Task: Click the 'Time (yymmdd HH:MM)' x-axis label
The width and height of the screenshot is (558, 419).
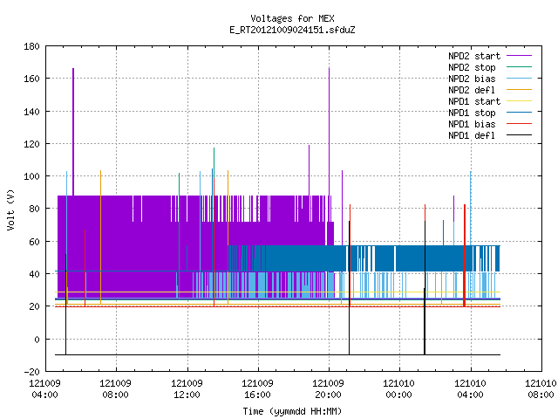Action: [x=292, y=411]
